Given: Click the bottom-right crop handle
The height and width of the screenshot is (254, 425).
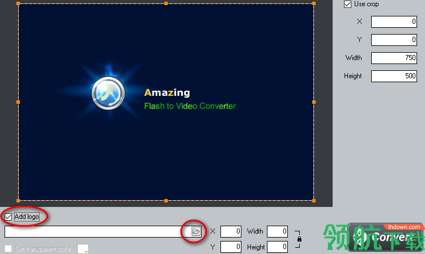Looking at the screenshot, I should click(x=314, y=201).
